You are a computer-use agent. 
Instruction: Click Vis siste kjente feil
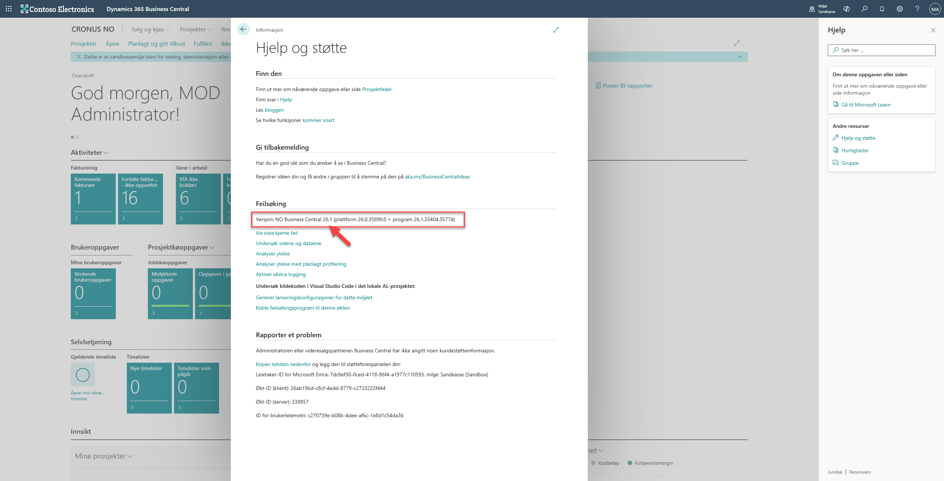pos(277,233)
